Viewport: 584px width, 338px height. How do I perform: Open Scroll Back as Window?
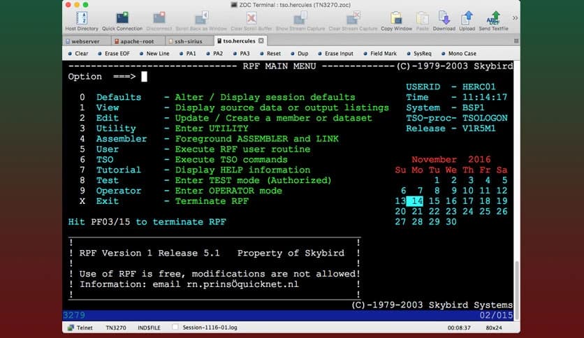click(x=201, y=21)
